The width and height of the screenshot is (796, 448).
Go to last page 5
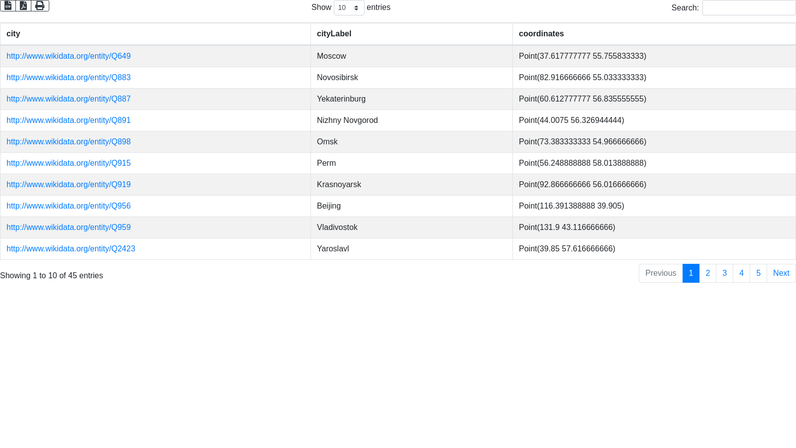click(758, 273)
